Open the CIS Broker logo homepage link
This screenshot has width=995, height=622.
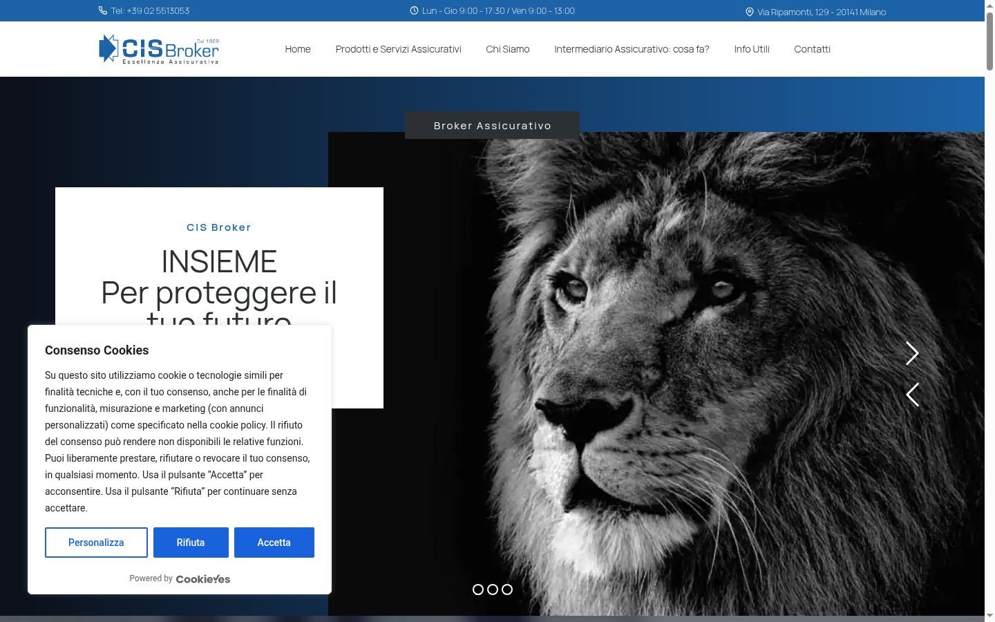(x=159, y=49)
